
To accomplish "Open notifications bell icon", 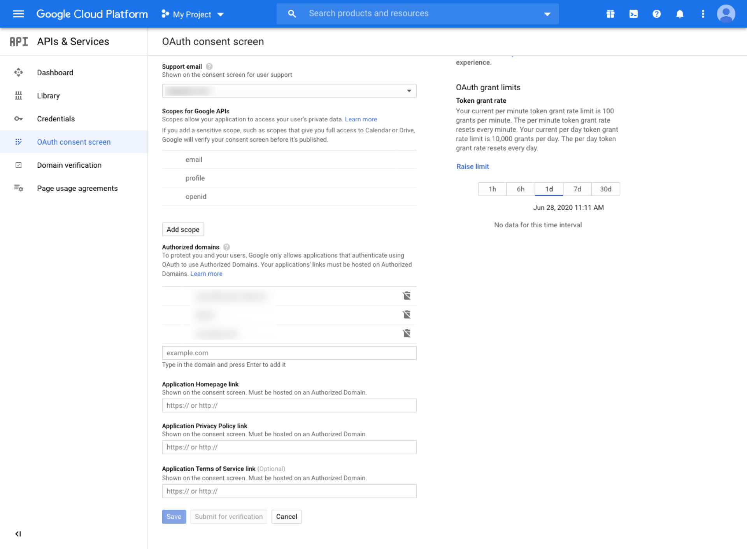I will [680, 14].
